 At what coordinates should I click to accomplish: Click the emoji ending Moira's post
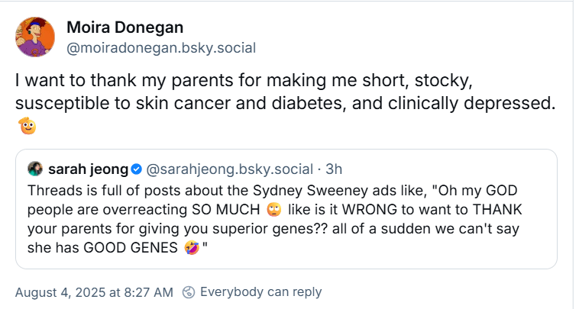[x=28, y=126]
